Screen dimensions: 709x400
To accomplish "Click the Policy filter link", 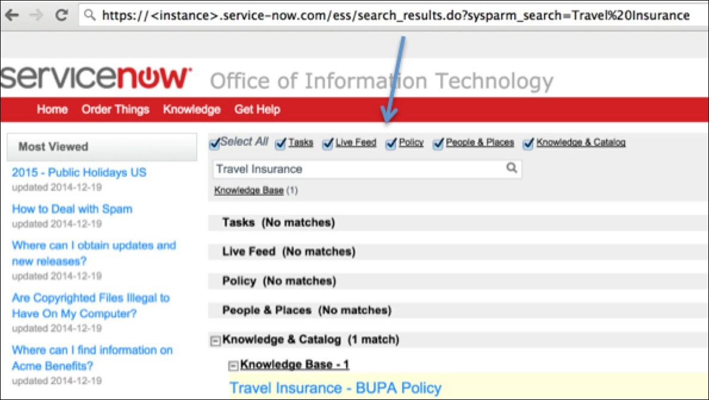I will tap(411, 142).
